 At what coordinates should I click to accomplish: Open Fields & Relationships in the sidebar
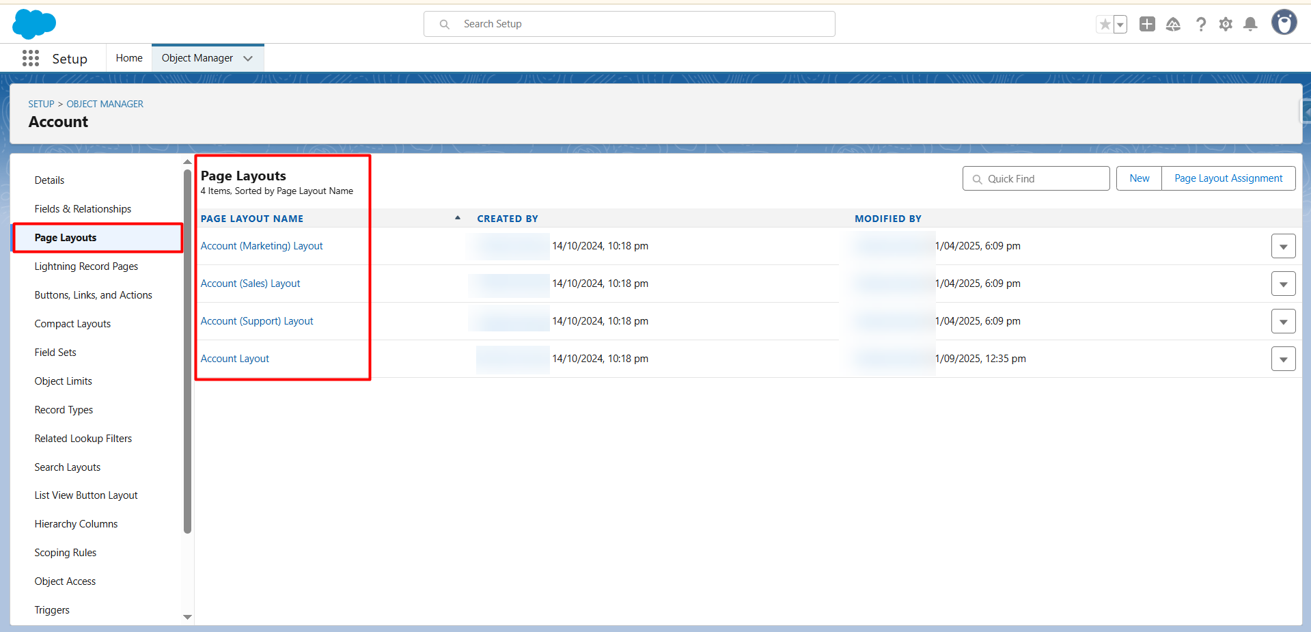tap(83, 209)
